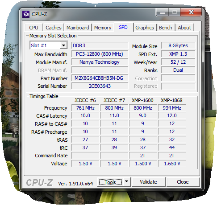This screenshot has width=217, height=205.
Task: Click XMP-1600 Command Rate 2T cell
Action: click(143, 156)
